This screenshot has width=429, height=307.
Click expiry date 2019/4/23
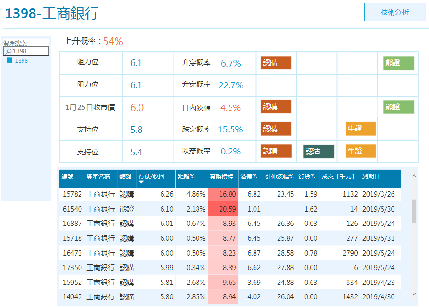point(378,283)
